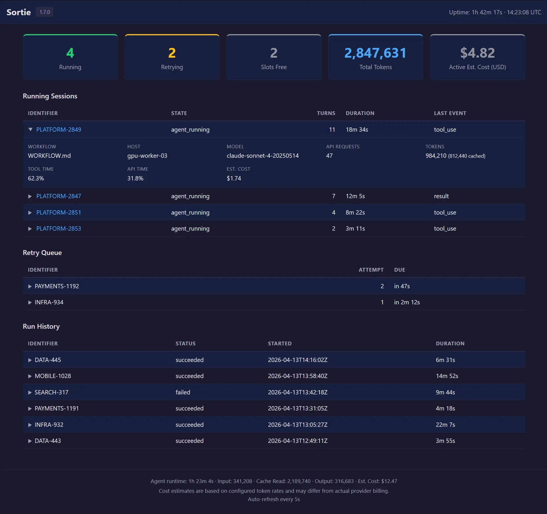Click the 'in 2m 12s' due cell
The height and width of the screenshot is (514, 547).
click(x=407, y=302)
